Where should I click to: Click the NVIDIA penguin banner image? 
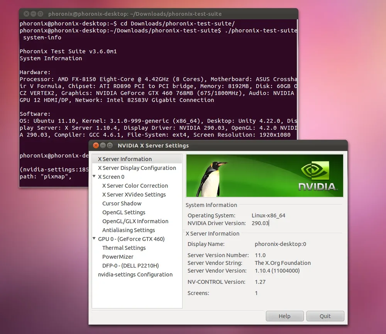[265, 176]
